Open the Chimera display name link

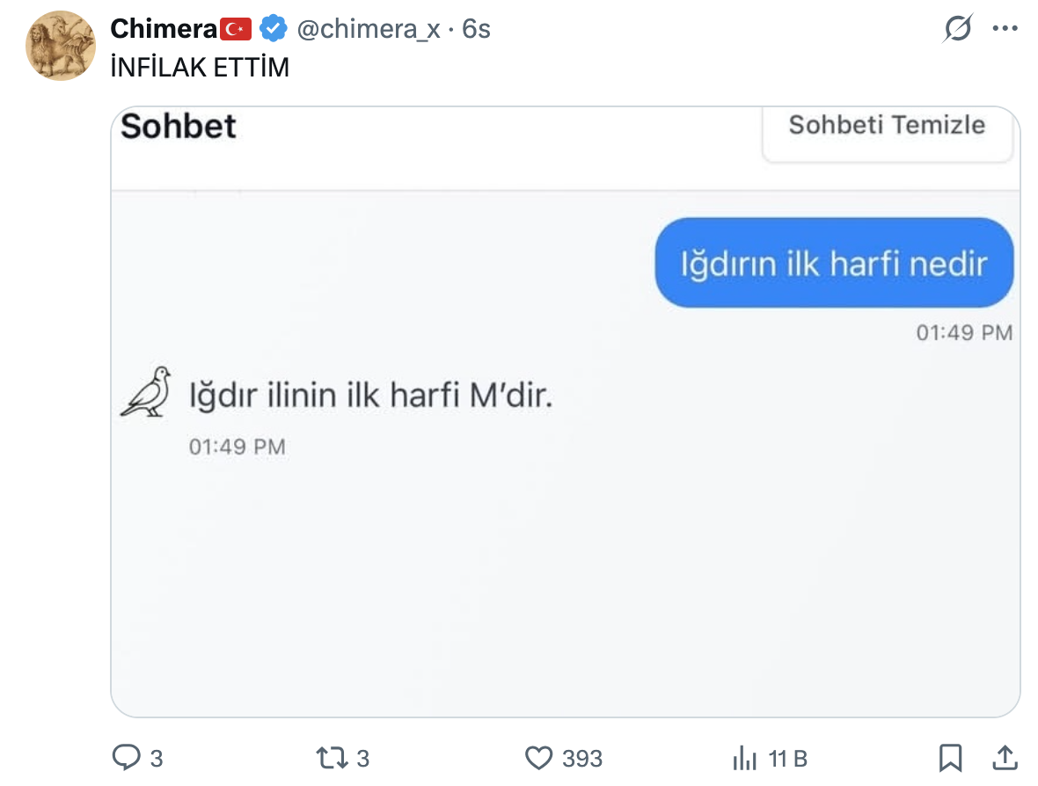(164, 29)
